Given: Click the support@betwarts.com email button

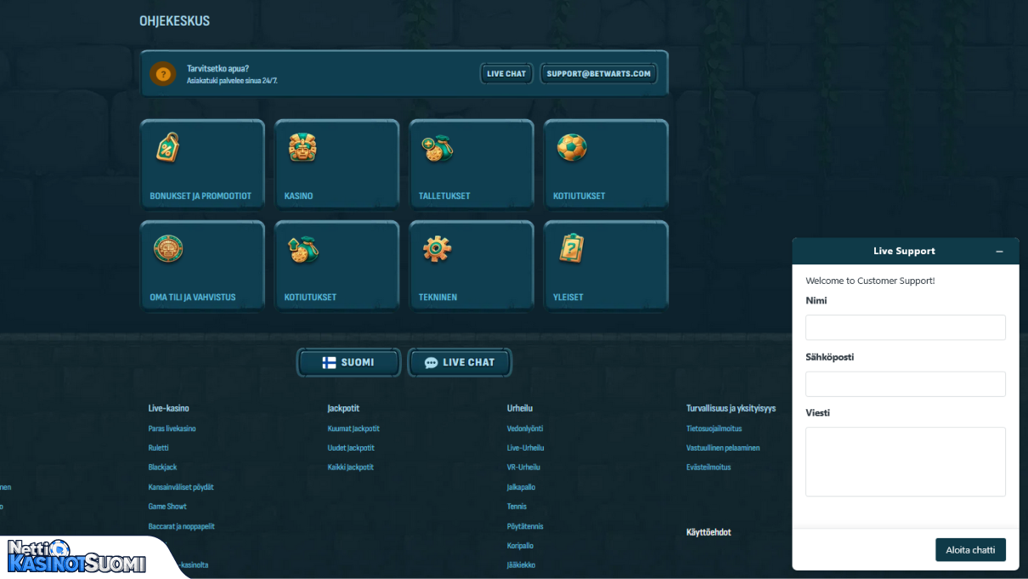Looking at the screenshot, I should click(x=598, y=74).
